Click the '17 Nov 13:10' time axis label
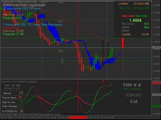Image resolution: width=161 pixels, height=120 pixels. click(x=107, y=117)
